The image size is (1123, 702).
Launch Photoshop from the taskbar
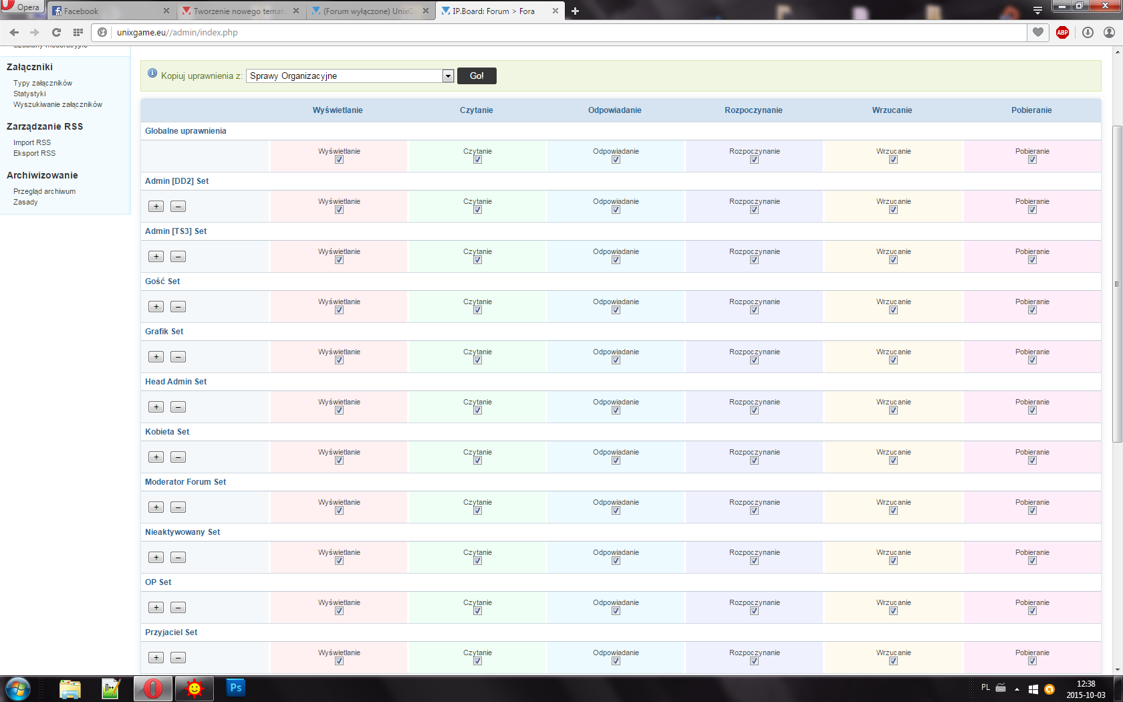tap(235, 688)
